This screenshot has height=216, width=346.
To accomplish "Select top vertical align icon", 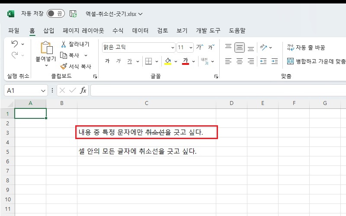I will click(x=228, y=47).
